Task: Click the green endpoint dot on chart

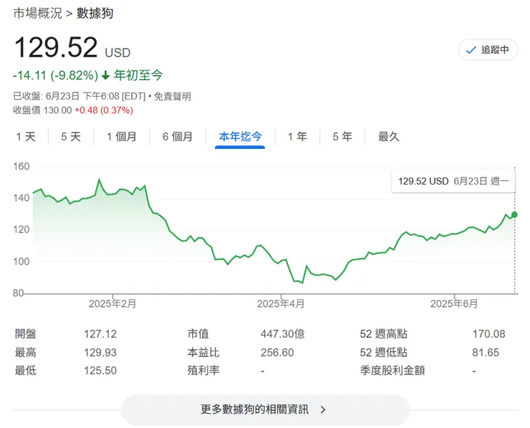Action: click(x=514, y=215)
